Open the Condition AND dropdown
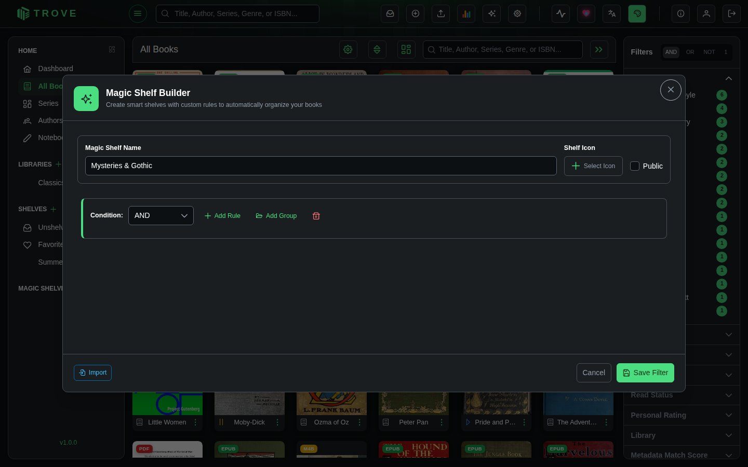The image size is (748, 467). coord(161,216)
